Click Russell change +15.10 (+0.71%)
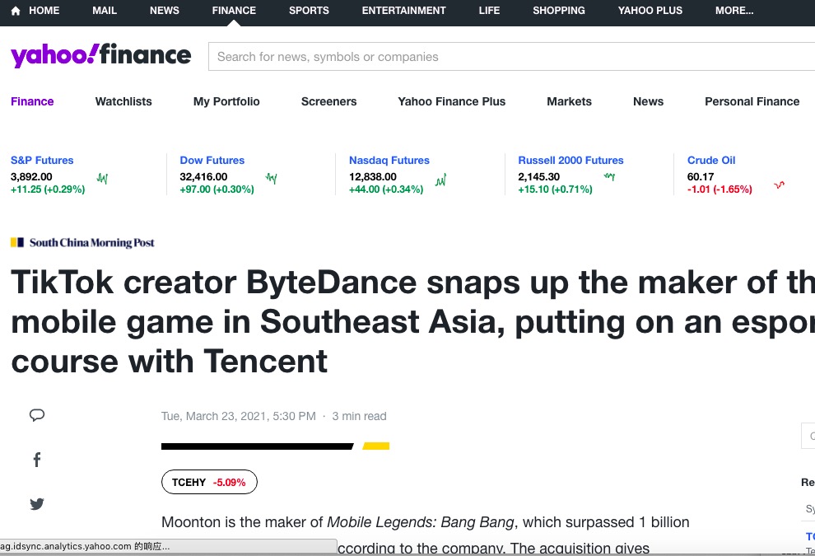Screen dimensions: 815x556 [555, 189]
